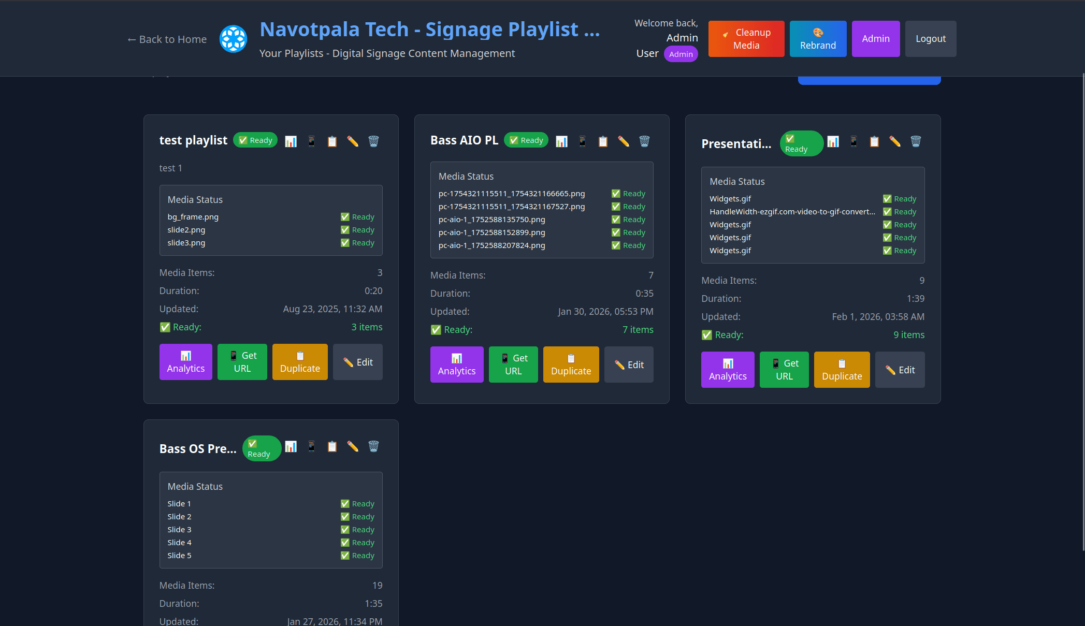Click the pencil icon on test playlist header
The height and width of the screenshot is (626, 1085).
coord(353,141)
